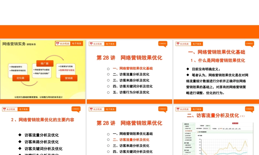Click the 定位篇 button shape
The image size is (259, 155).
21,78
